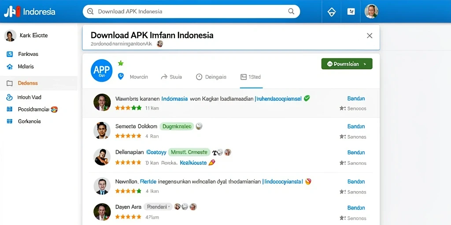
Task: Open the Deingais tab
Action: [x=211, y=77]
